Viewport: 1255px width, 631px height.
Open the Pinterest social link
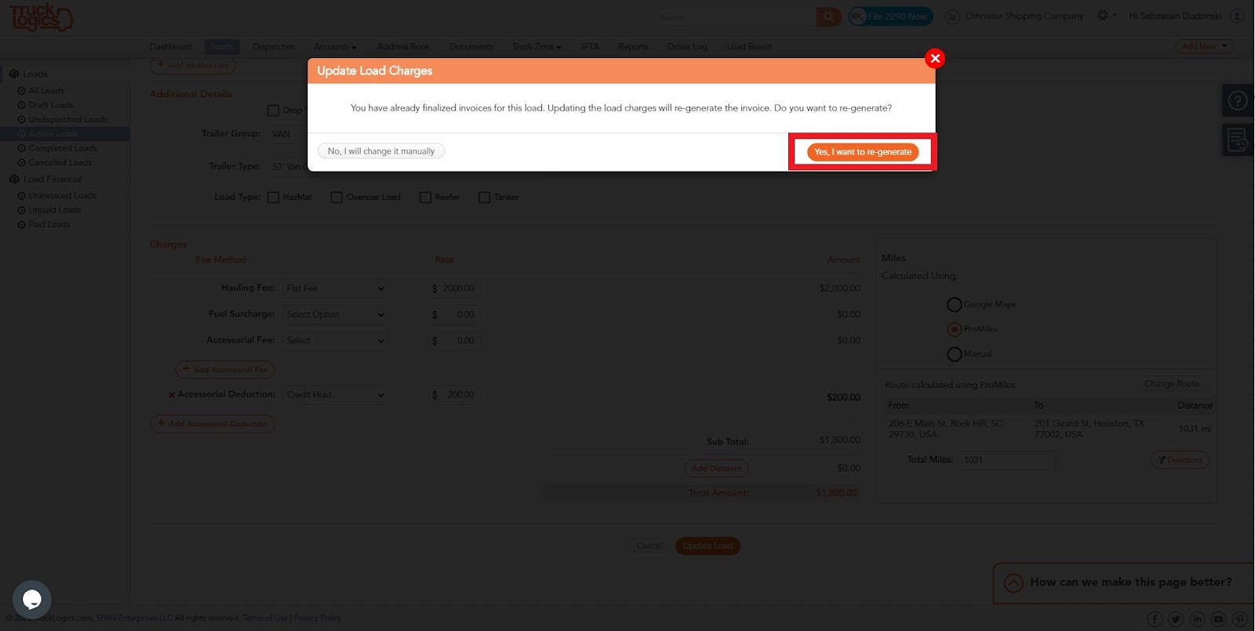tap(1239, 619)
